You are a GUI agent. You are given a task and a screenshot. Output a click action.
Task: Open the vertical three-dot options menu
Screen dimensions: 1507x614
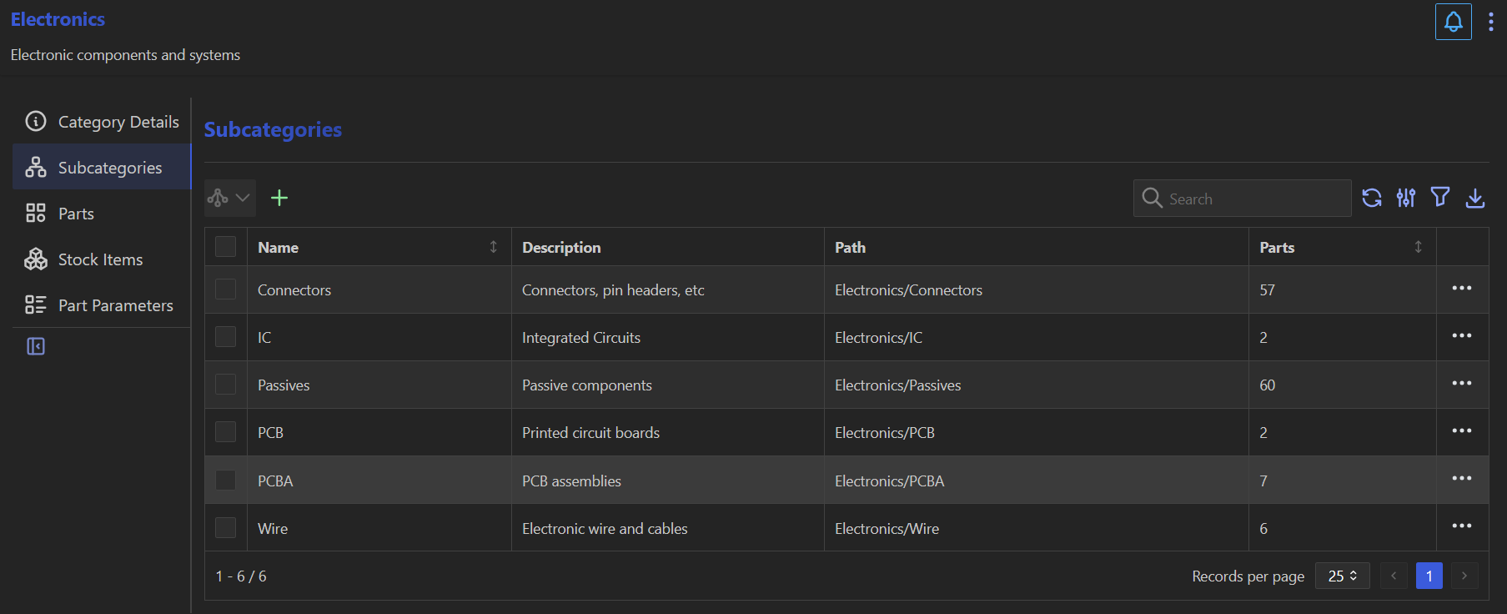pyautogui.click(x=1490, y=22)
